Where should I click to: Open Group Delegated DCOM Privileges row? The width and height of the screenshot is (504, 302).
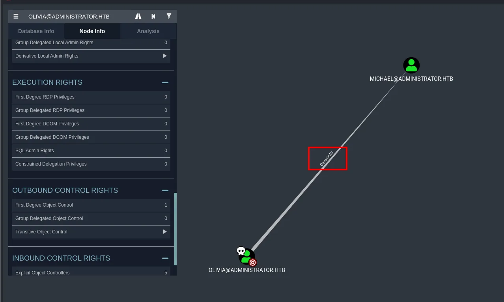(x=91, y=137)
